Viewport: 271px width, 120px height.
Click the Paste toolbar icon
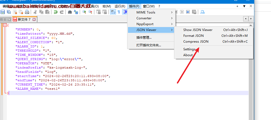[x=47, y=12]
